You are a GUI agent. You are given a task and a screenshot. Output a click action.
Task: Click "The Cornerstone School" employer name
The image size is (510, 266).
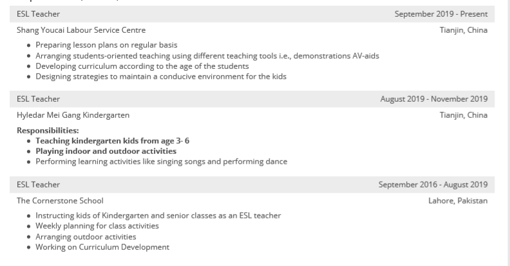click(x=60, y=201)
